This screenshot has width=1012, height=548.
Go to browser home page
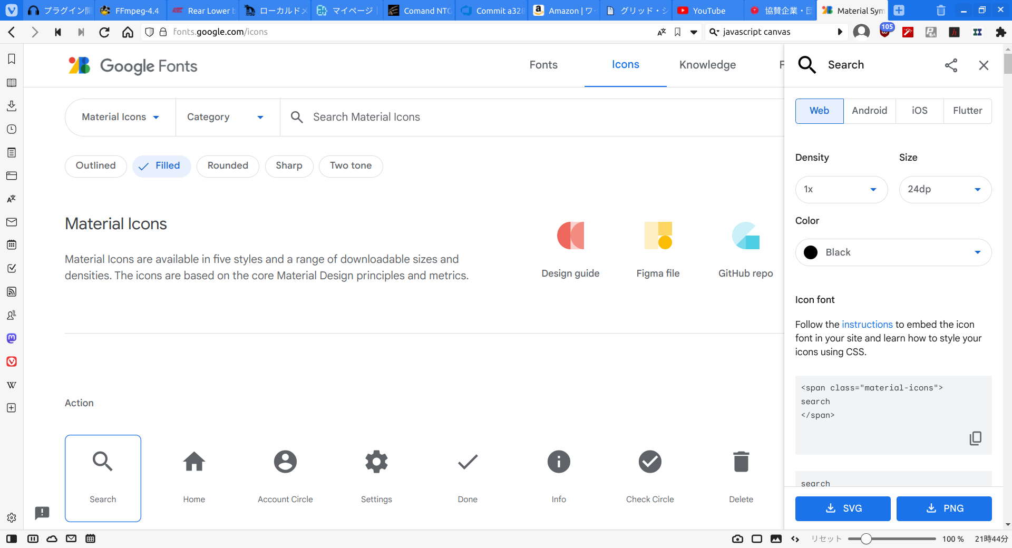click(x=128, y=32)
